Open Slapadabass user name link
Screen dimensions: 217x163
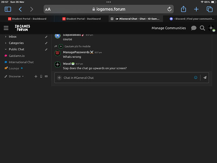pyautogui.click(x=72, y=35)
